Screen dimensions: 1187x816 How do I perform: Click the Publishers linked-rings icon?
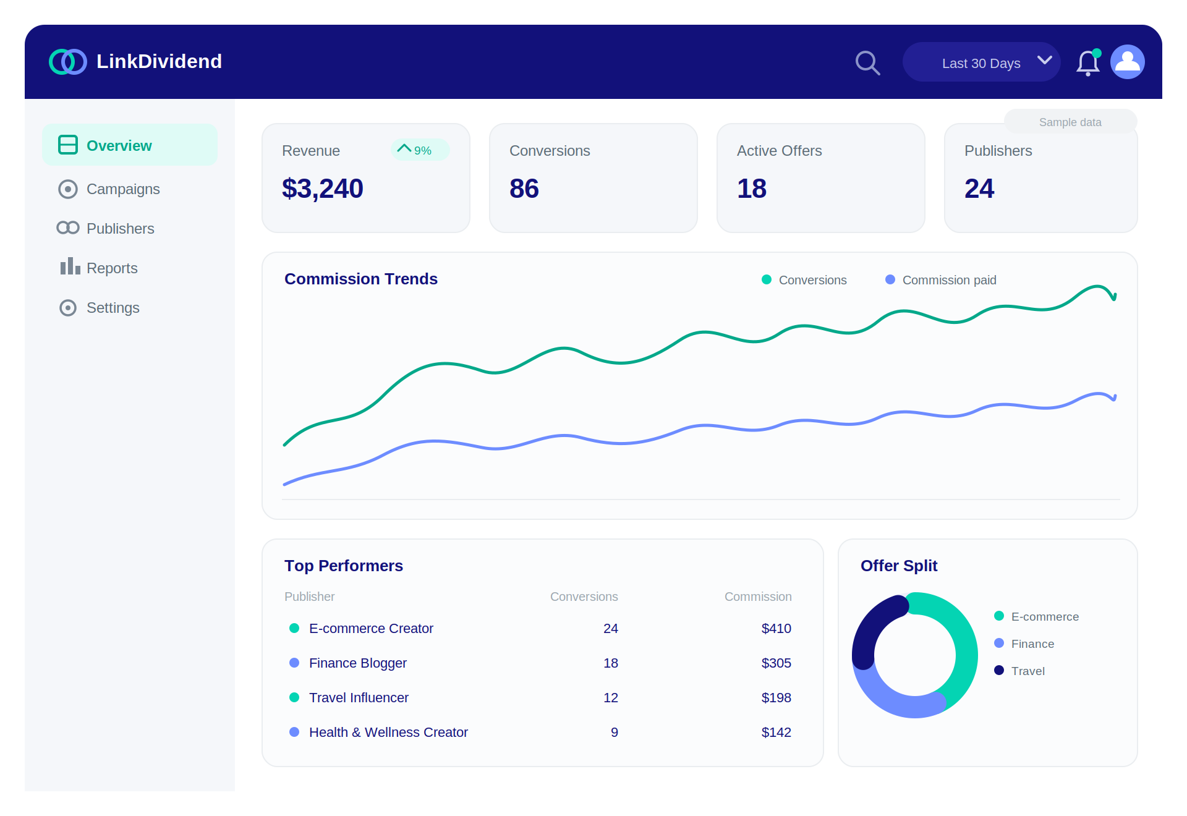[x=68, y=228]
